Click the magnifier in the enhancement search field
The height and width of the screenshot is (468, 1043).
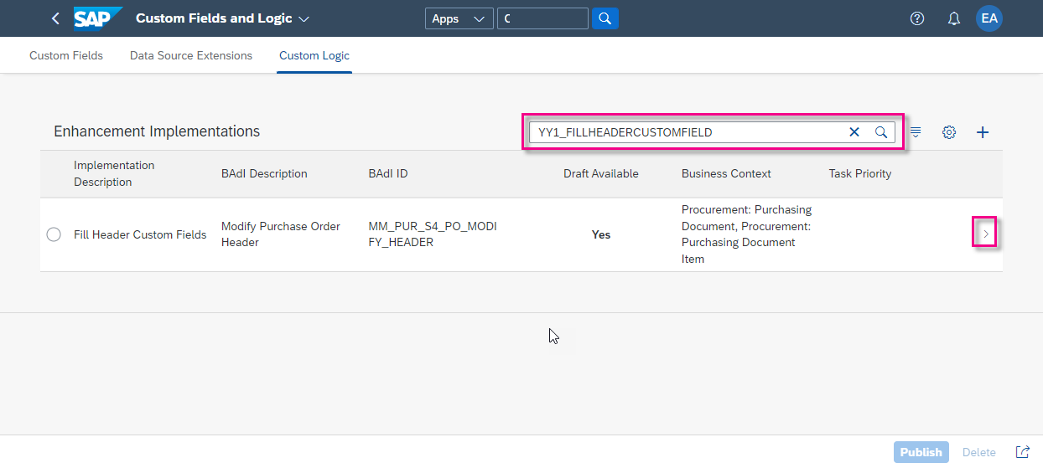(x=881, y=132)
